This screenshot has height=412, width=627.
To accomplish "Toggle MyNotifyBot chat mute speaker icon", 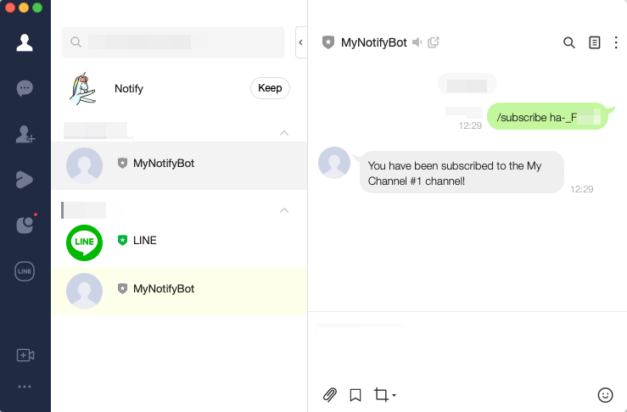I will click(417, 42).
